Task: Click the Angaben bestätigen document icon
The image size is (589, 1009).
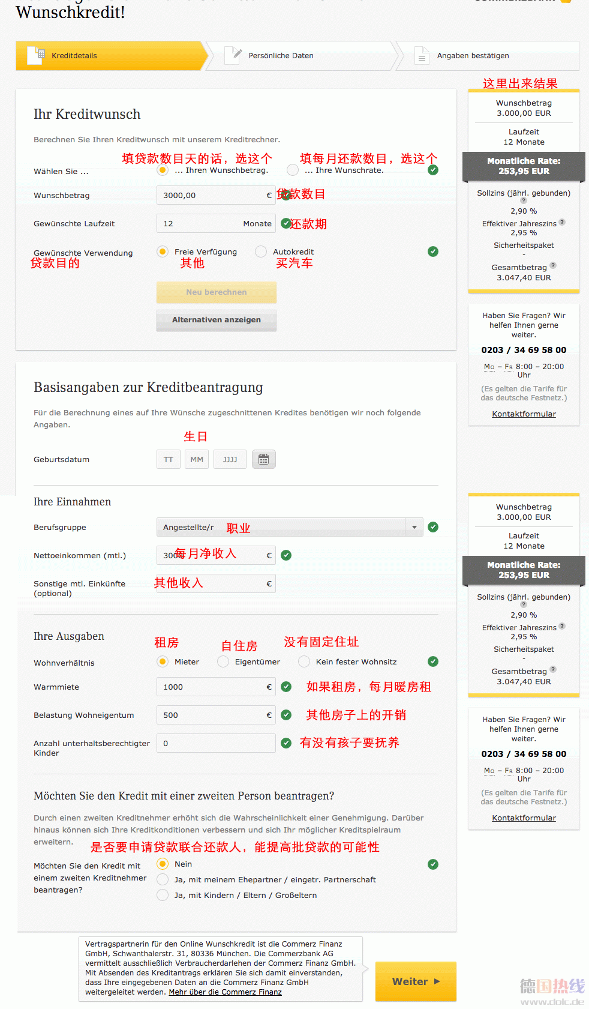Action: [422, 56]
